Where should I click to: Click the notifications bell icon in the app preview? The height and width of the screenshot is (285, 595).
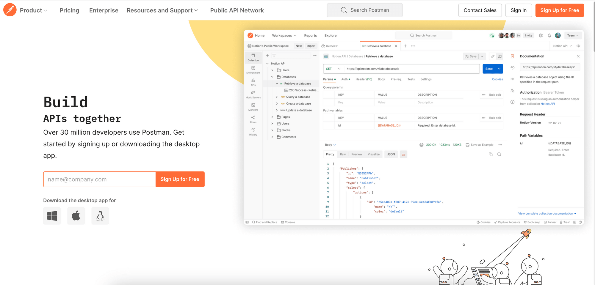549,35
